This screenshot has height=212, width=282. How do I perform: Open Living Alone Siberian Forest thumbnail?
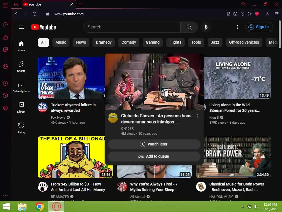tap(237, 78)
